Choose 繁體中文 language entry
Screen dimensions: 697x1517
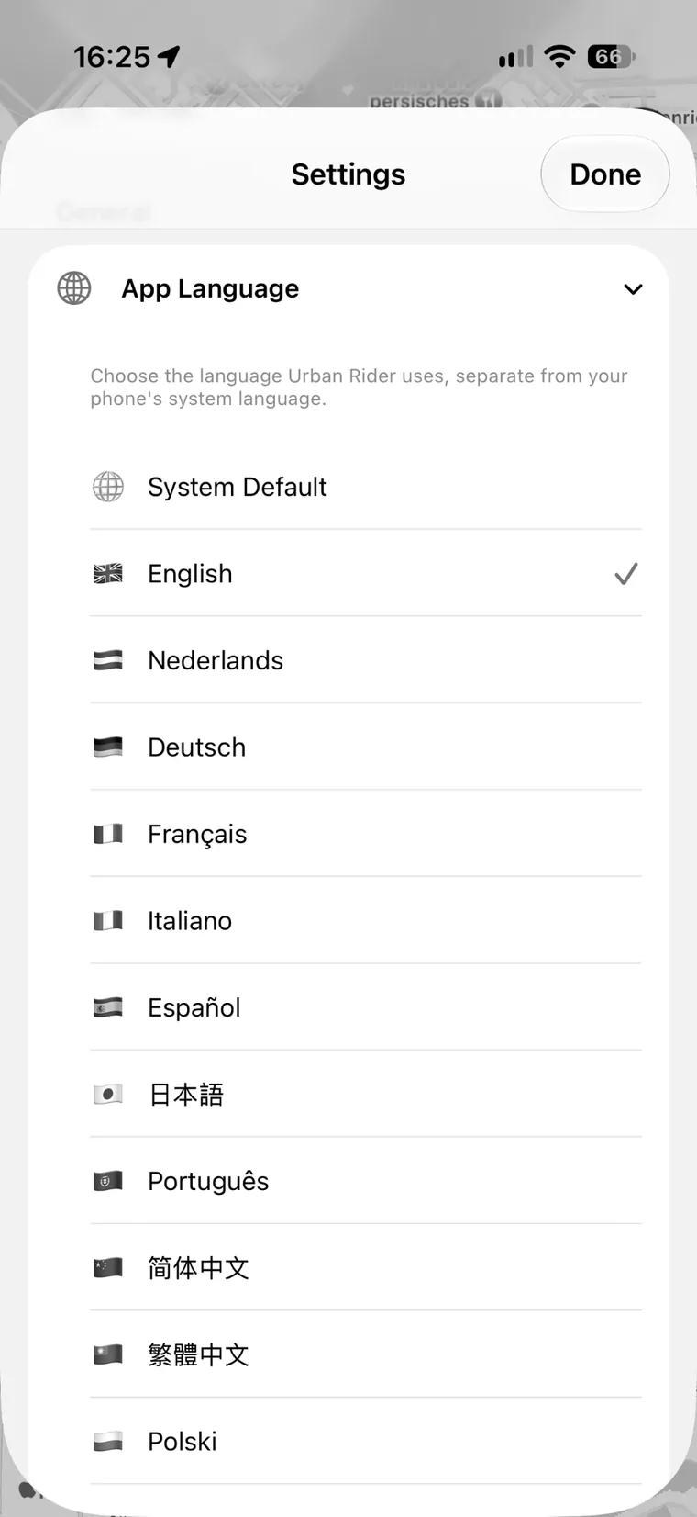coord(366,1354)
